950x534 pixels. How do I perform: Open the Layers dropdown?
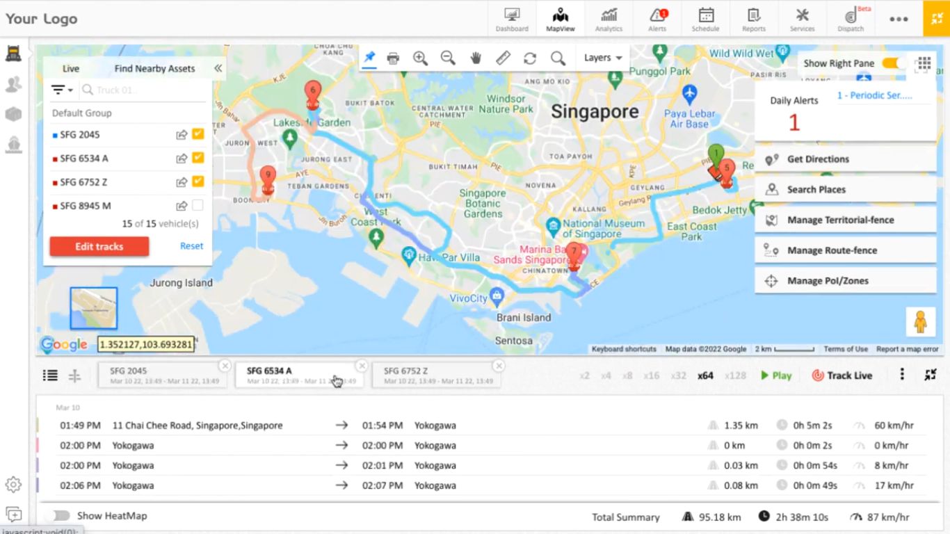(x=603, y=58)
